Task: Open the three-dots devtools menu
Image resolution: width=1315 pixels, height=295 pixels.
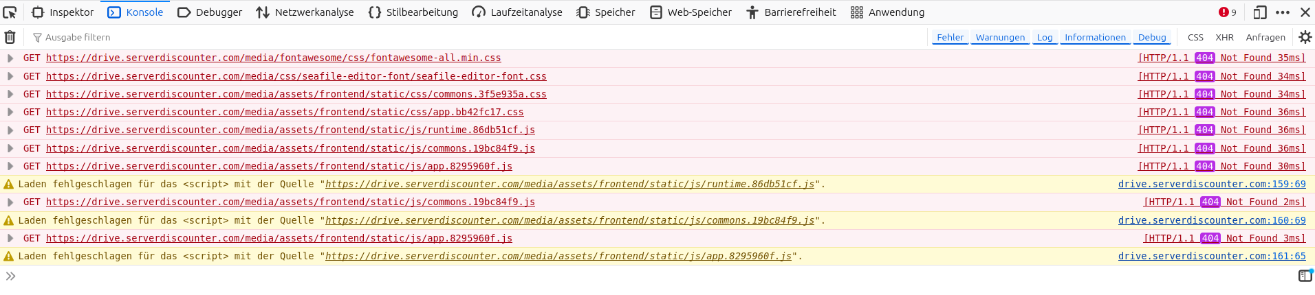Action: coord(1283,12)
